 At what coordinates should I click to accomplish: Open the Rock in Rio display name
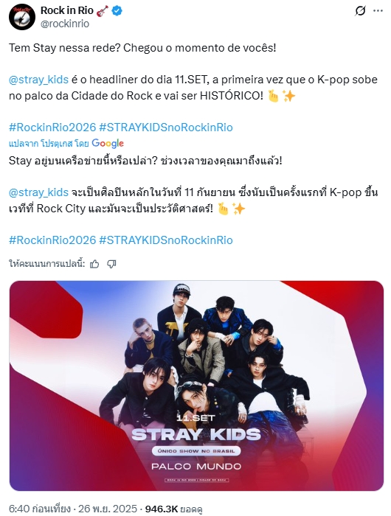point(67,10)
